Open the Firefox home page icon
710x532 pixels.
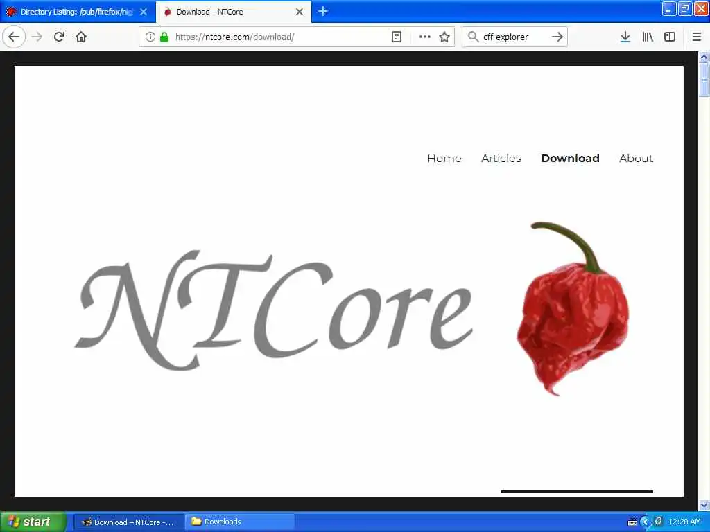tap(81, 37)
